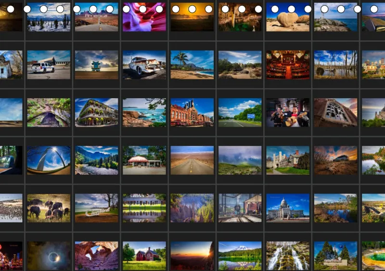Open the highway with blue road sign photo
This screenshot has height=271, width=385.
tap(240, 113)
